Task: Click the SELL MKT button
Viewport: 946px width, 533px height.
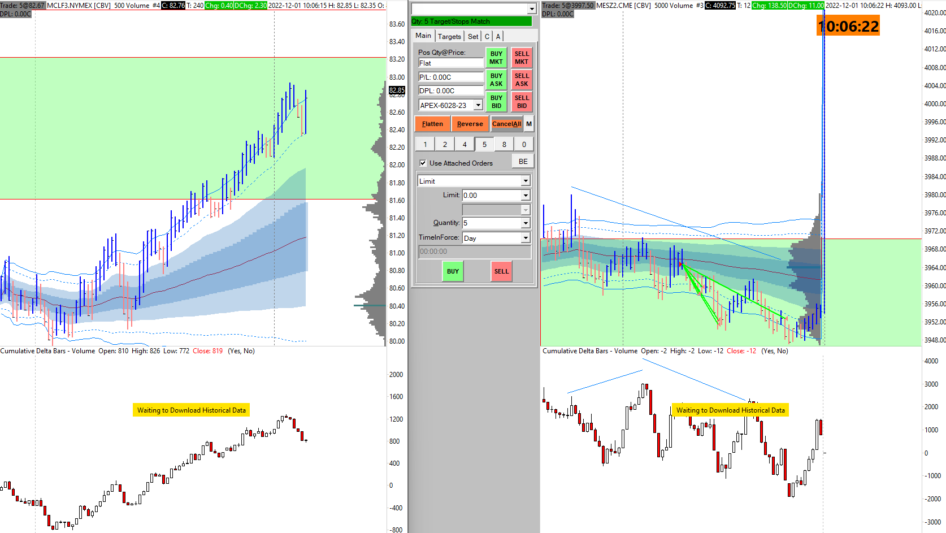Action: pos(522,58)
